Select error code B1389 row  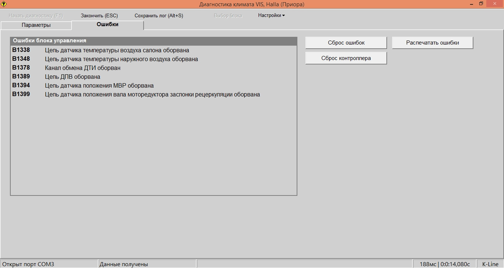(x=153, y=77)
